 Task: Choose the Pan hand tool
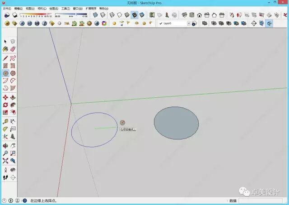[13, 146]
